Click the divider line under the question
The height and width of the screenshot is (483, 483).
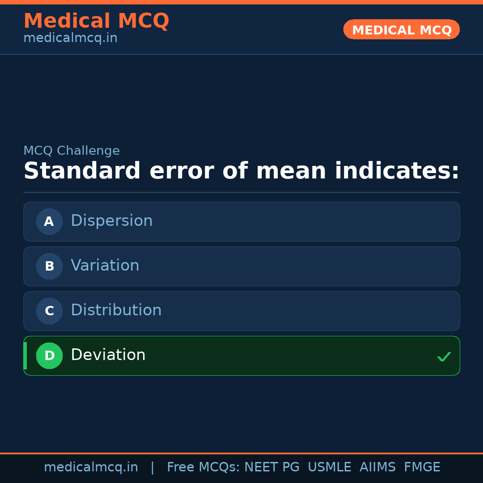(x=241, y=193)
